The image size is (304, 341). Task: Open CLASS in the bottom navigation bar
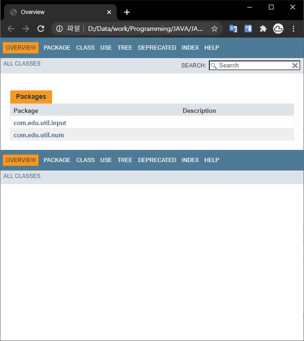click(x=85, y=160)
